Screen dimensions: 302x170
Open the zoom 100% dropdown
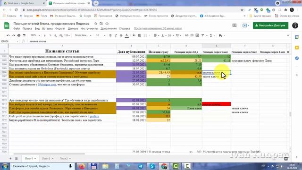point(35,35)
